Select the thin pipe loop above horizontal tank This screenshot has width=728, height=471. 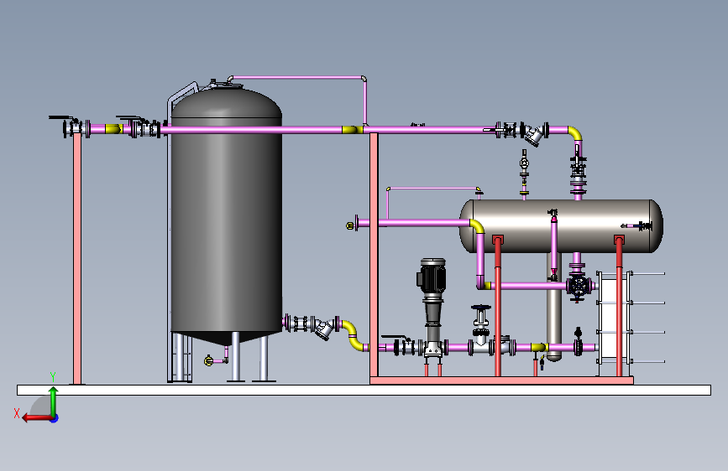[x=433, y=189]
